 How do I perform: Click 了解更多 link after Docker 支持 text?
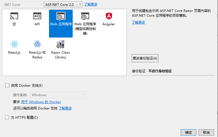(x=65, y=108)
